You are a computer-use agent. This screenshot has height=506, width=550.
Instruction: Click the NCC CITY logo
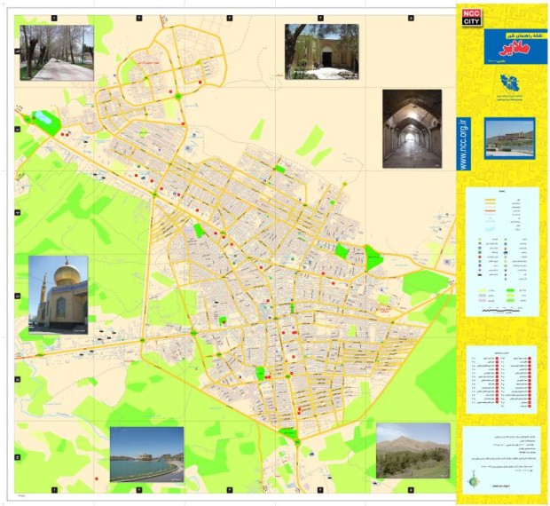click(469, 16)
